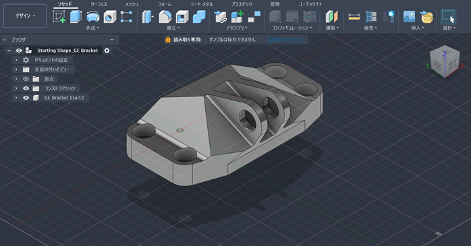Screen dimensions: 471x246
Task: Switch to the サーフェス tab
Action: pyautogui.click(x=99, y=4)
